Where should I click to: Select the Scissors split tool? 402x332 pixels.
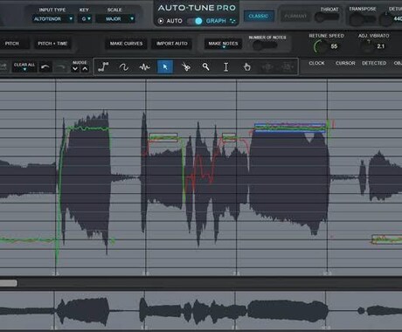tap(185, 67)
